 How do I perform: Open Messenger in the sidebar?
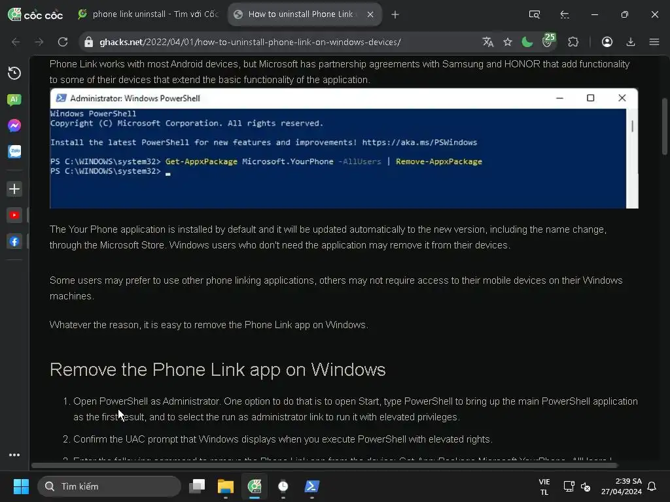tap(14, 125)
